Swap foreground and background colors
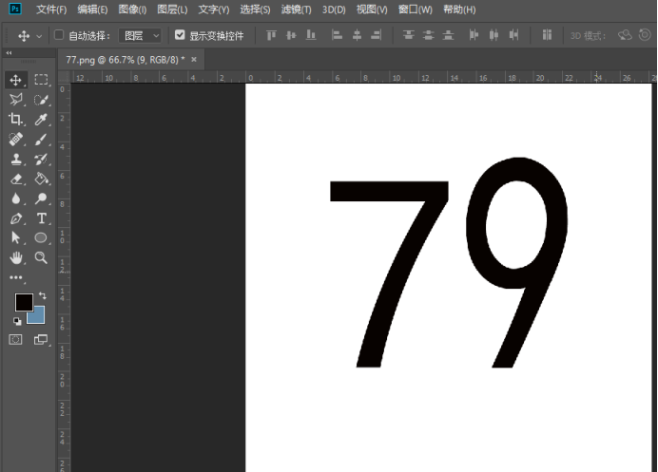The height and width of the screenshot is (472, 658). [x=43, y=295]
